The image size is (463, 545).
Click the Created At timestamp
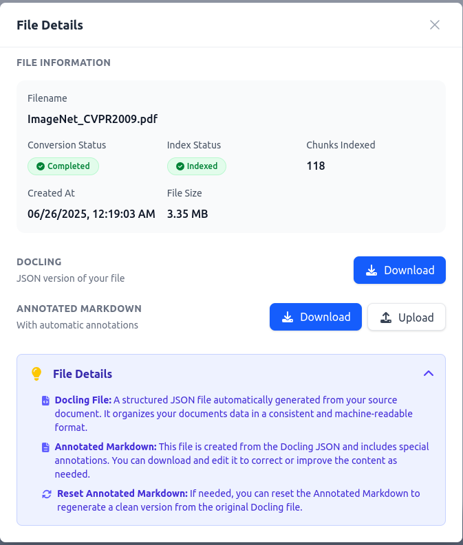(x=91, y=214)
